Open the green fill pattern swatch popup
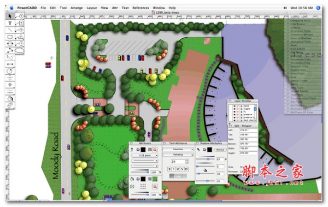The height and width of the screenshot is (207, 328). (x=155, y=179)
